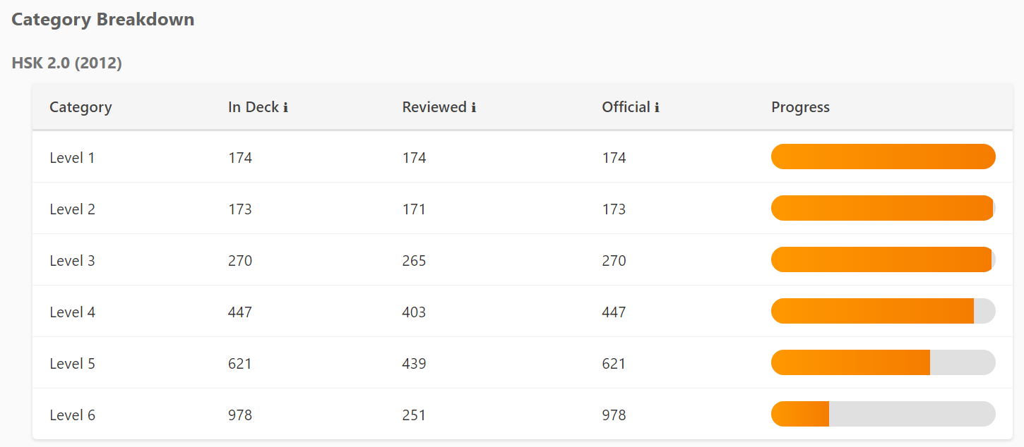Select the Level 3 category cell
The image size is (1024, 447).
72,261
